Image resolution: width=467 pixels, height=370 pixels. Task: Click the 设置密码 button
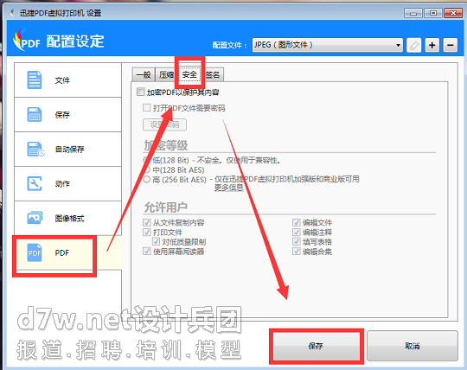[164, 124]
